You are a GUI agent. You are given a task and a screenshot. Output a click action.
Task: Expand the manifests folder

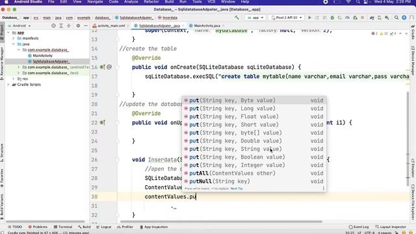[14, 38]
